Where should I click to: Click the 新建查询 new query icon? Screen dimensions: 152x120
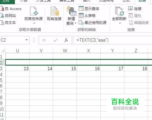[71, 11]
